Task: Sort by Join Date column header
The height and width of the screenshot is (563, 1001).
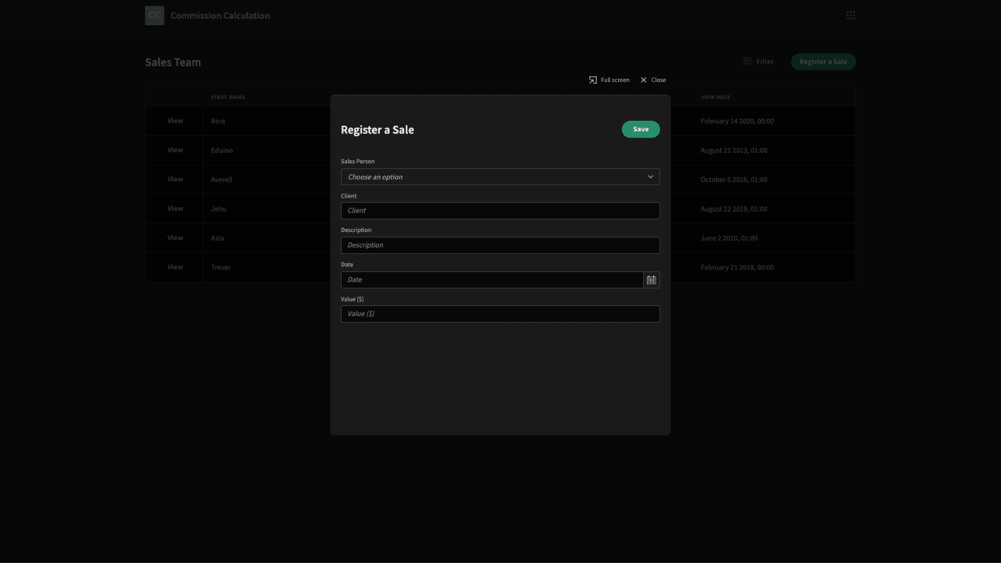Action: coord(715,97)
